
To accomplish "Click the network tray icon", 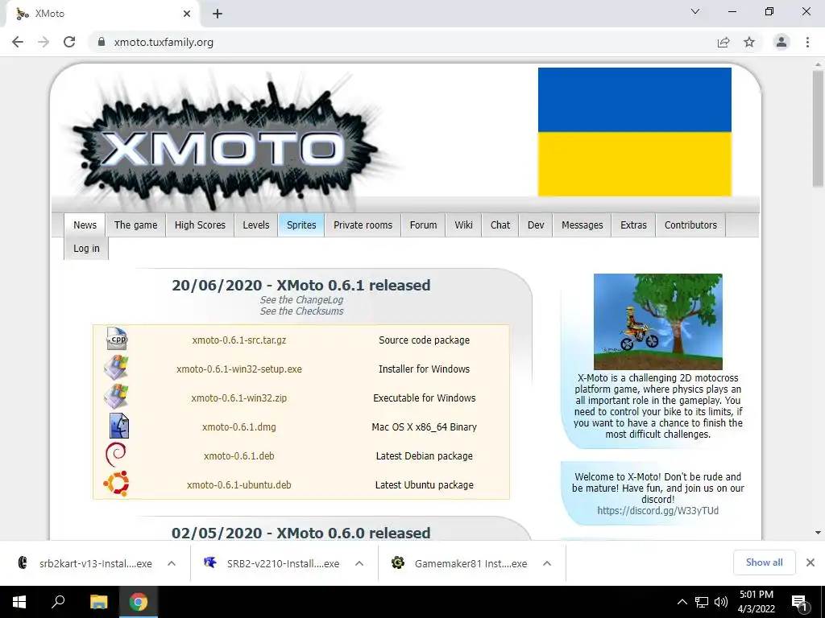I will click(702, 602).
